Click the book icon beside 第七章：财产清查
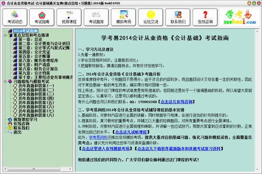This screenshot has width=262, height=174. pos(15,65)
